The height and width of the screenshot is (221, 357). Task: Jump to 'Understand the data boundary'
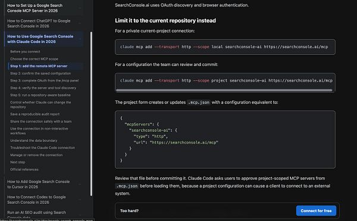coord(34,141)
